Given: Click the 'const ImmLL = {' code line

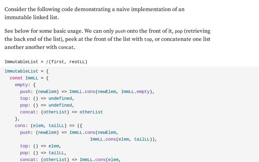Looking at the screenshot, I should [x=29, y=78].
